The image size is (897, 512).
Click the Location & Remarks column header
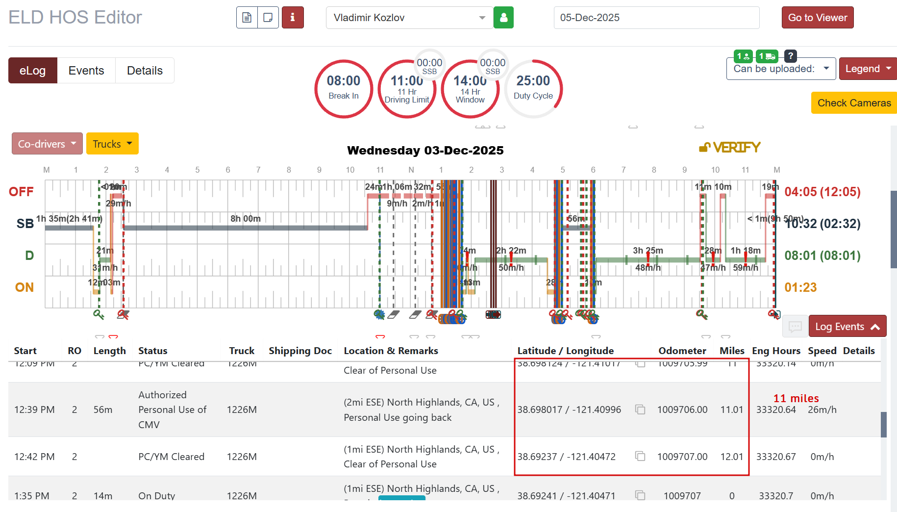pyautogui.click(x=391, y=351)
